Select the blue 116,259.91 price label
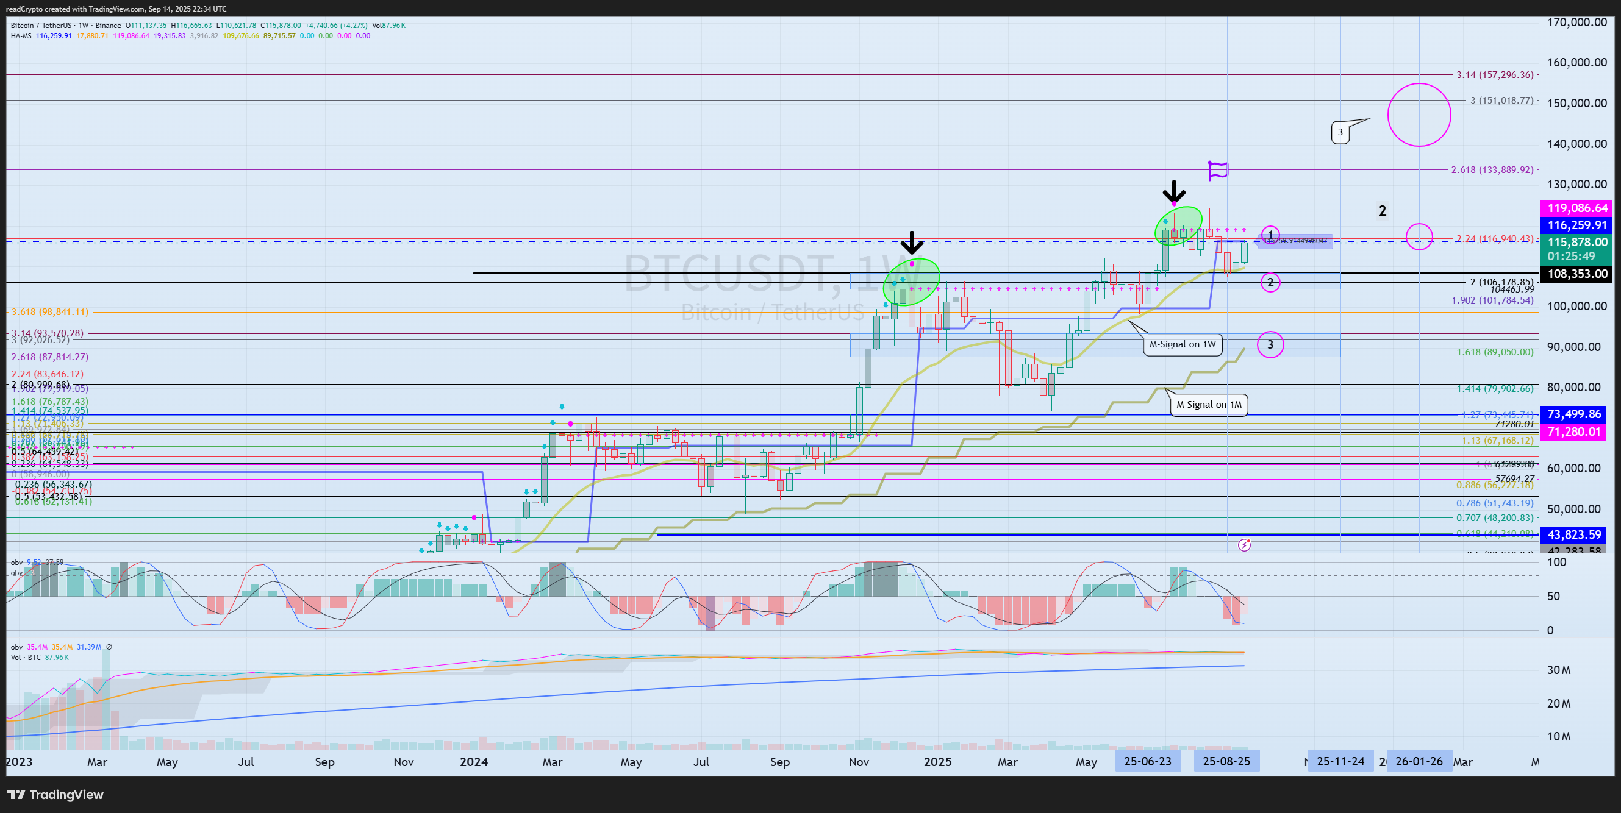Viewport: 1621px width, 813px height. (1576, 224)
